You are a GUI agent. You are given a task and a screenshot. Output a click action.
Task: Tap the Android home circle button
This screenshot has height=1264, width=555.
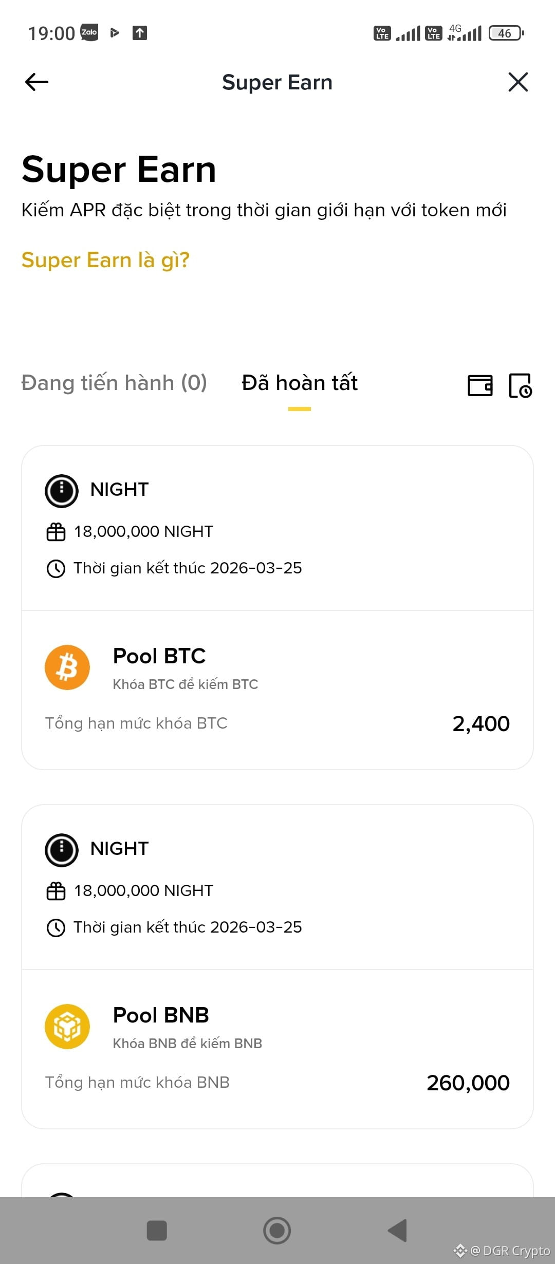pyautogui.click(x=277, y=1231)
